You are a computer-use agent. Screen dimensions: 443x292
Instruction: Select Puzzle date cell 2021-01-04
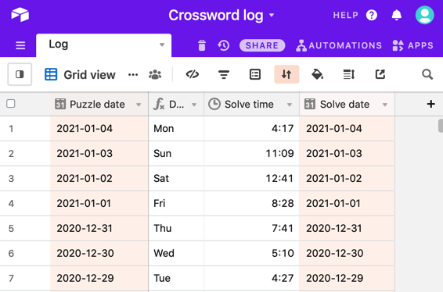click(99, 129)
